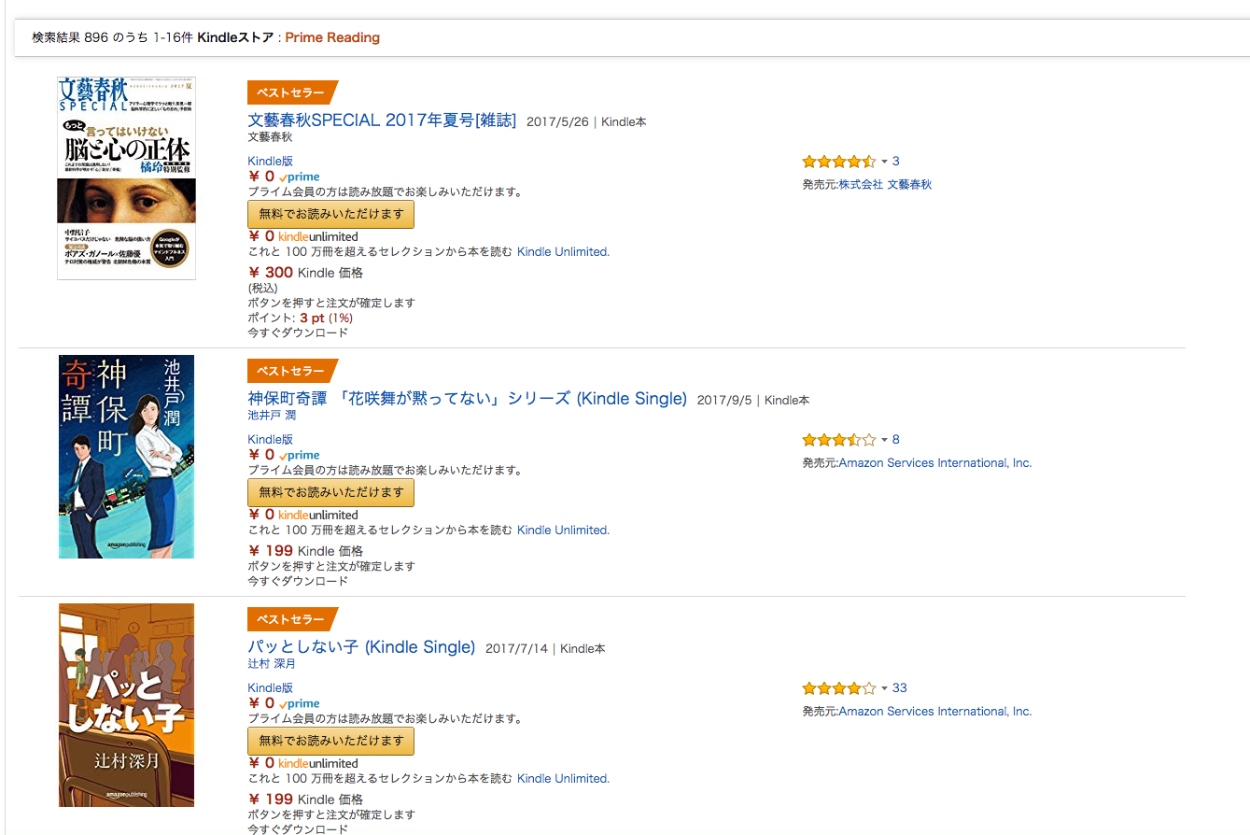Viewport: 1250px width, 835px height.
Task: Click star rating icons for 神保町奇譚
Action: (839, 440)
